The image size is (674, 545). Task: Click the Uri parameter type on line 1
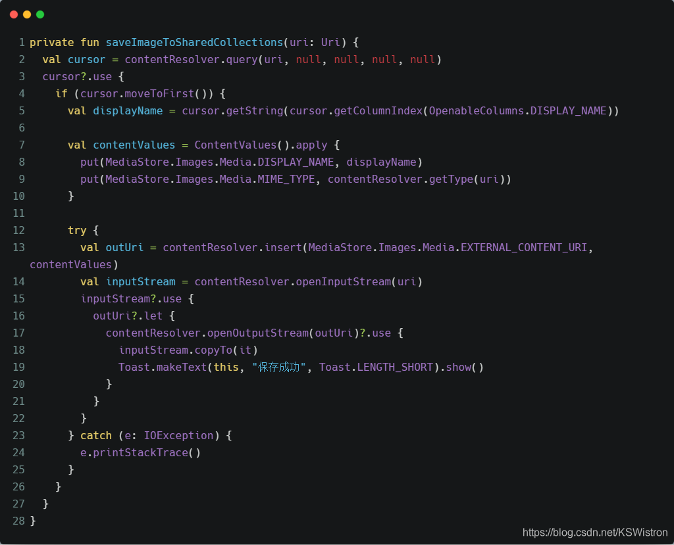330,43
